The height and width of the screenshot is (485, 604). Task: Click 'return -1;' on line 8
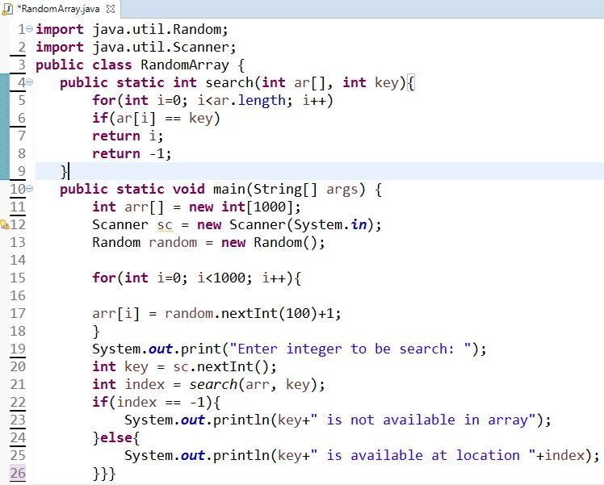coord(132,153)
